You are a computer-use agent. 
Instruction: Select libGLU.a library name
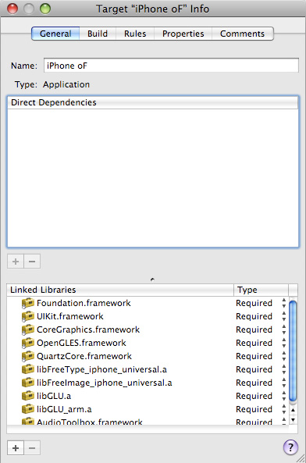pyautogui.click(x=54, y=396)
